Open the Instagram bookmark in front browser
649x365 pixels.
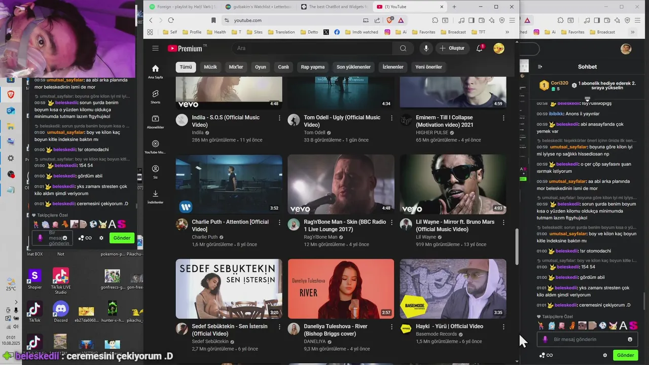tap(387, 32)
